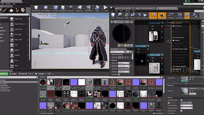Apply the material with the checkmark icon

click(x=126, y=16)
